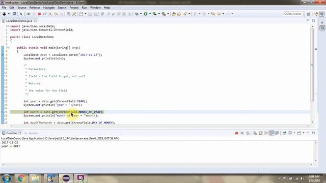Toggle breakpoint on line 9 marker
This screenshot has height=183, width=326.
[x=3, y=55]
